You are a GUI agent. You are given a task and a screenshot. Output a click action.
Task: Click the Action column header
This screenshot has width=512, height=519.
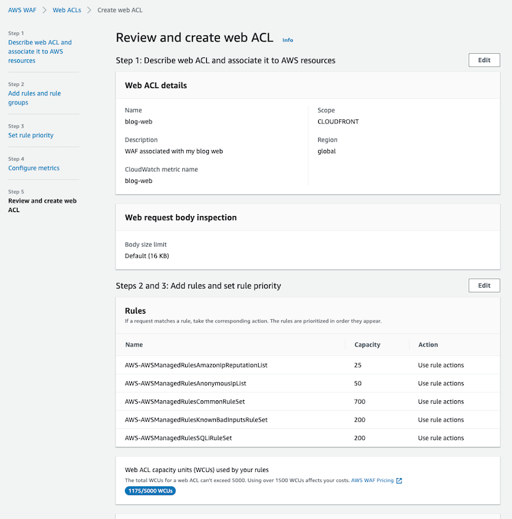coord(428,344)
